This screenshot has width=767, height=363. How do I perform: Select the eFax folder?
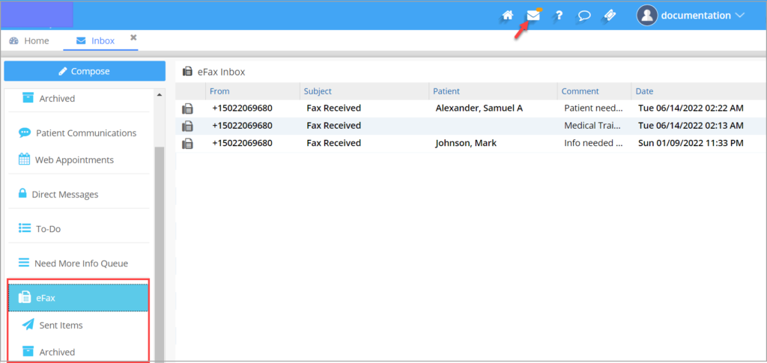tap(78, 297)
